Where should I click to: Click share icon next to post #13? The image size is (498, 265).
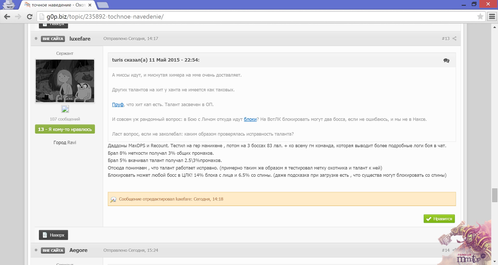coord(454,39)
